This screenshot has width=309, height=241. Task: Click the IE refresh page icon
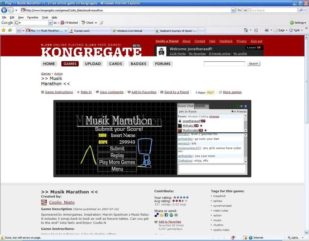pos(239,10)
